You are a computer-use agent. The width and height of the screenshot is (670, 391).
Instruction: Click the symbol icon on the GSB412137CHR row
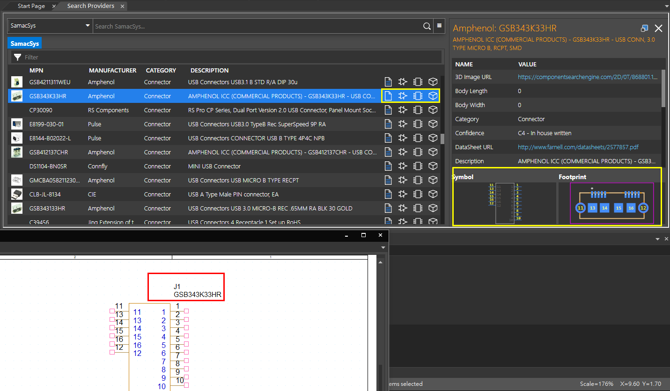click(x=403, y=152)
